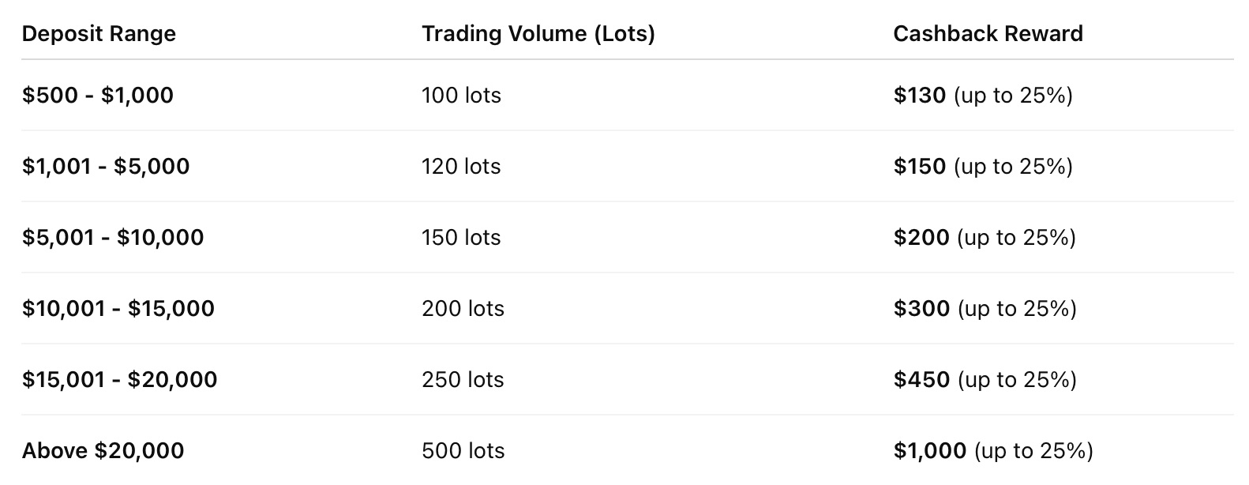Click the 500 lots trading volume
Viewport: 1249px width, 485px height.
tap(463, 451)
